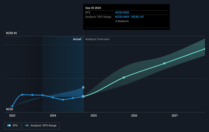
Task: Select the EPS data point at 2024 axis mark
Action: click(x=53, y=97)
